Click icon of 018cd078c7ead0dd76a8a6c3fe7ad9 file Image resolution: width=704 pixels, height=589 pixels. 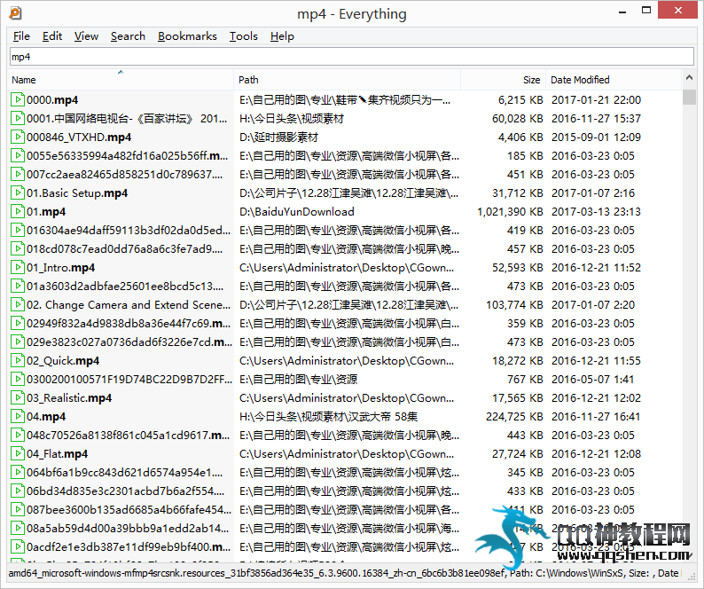coord(17,248)
